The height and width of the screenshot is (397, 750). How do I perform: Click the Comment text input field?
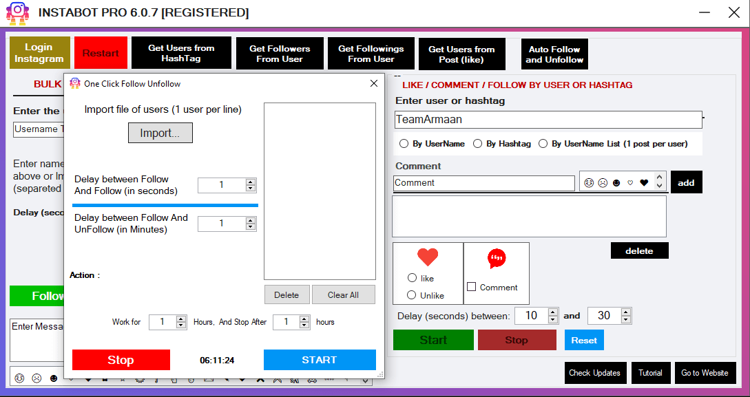tap(484, 183)
